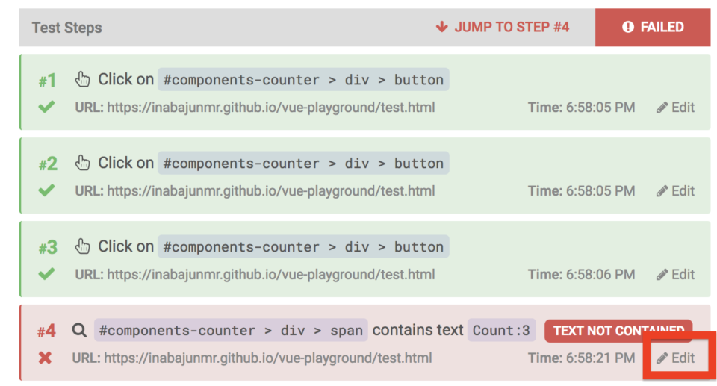Select the Count:3 expected text chip

[501, 330]
